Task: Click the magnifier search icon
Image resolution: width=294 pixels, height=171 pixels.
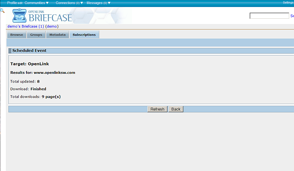Action: point(2,11)
